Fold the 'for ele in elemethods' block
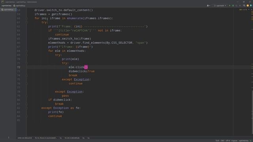This screenshot has width=253, height=142. tap(27, 51)
